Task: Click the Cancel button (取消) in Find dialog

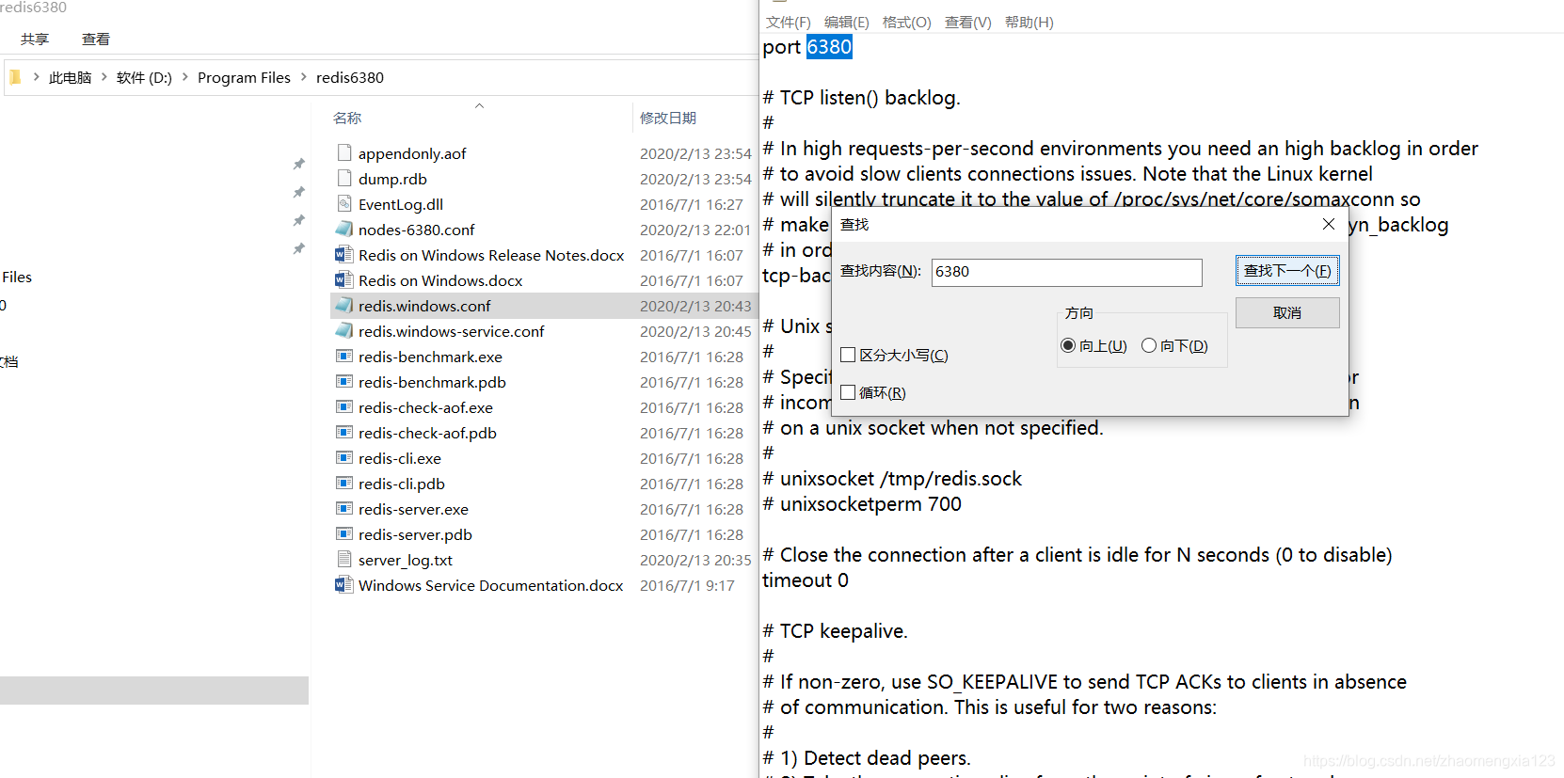Action: [1287, 312]
